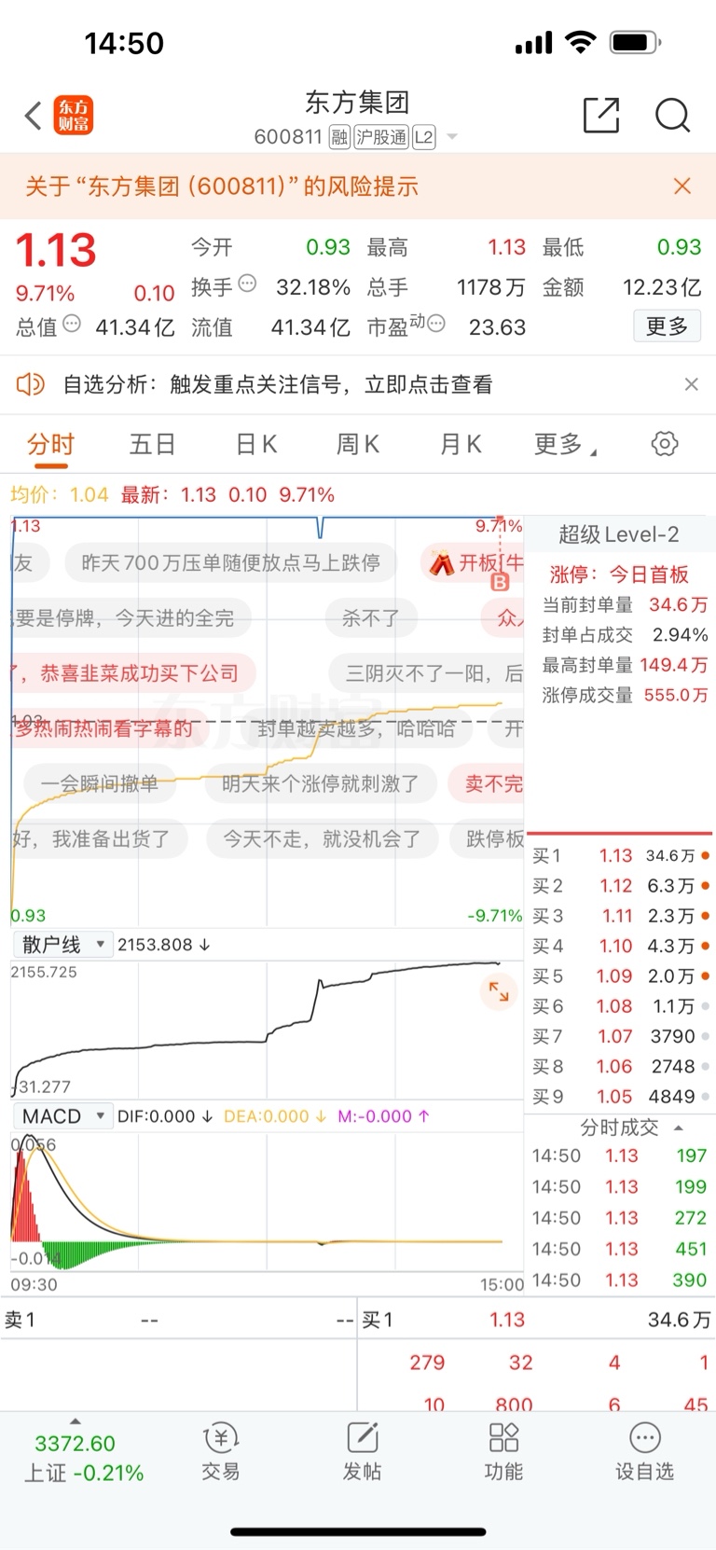This screenshot has width=716, height=1550.
Task: Open the MACD indicator dropdown
Action: point(62,1116)
